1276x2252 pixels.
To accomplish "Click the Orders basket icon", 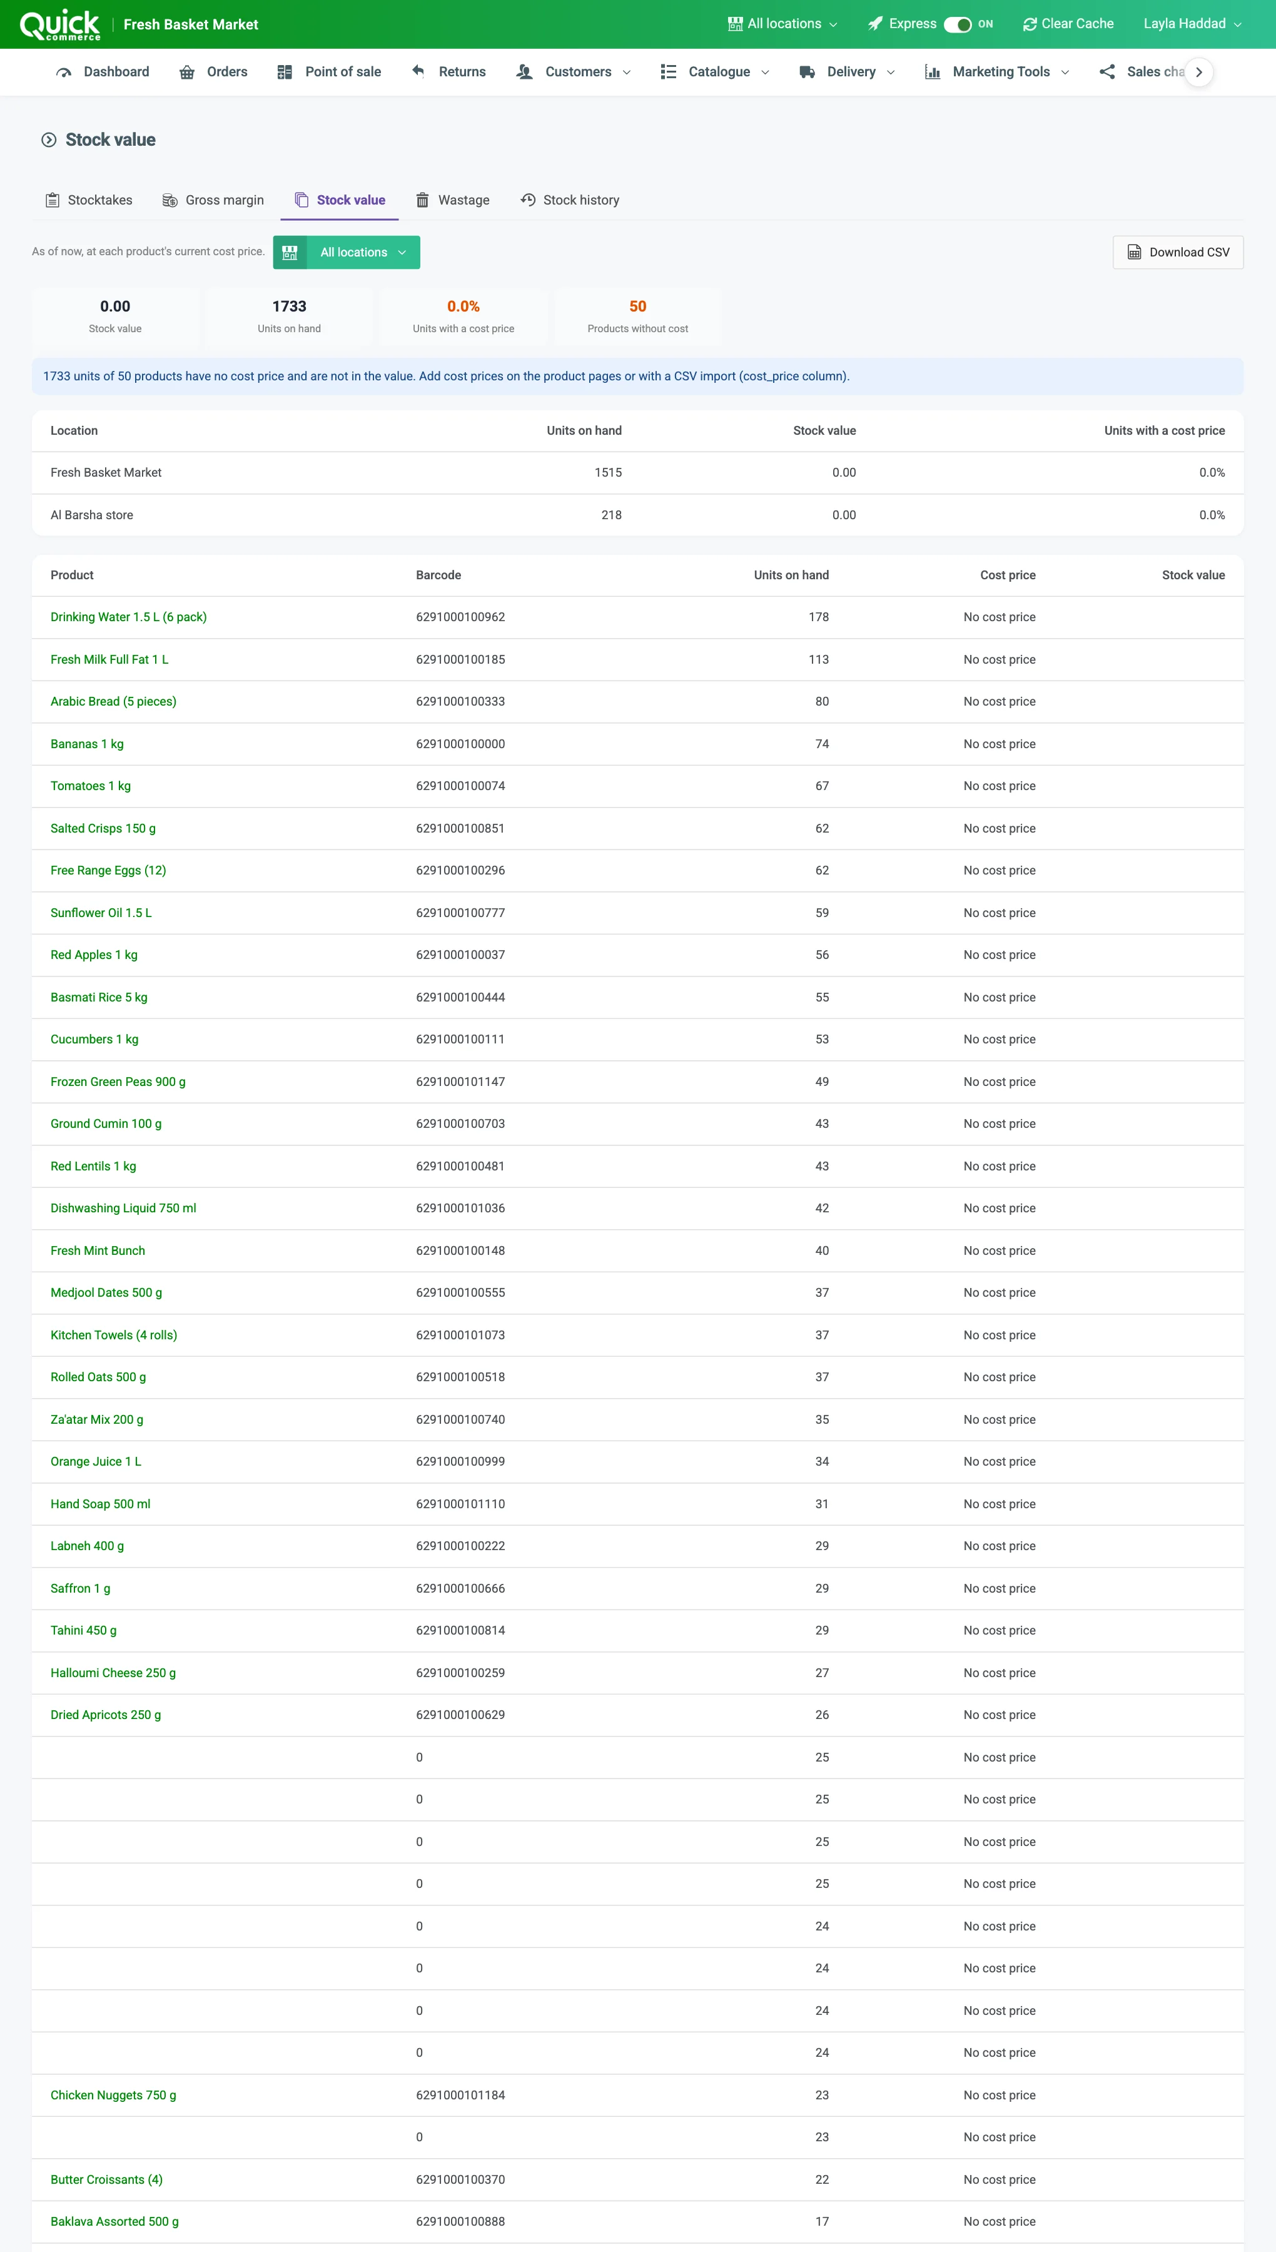I will [x=186, y=72].
